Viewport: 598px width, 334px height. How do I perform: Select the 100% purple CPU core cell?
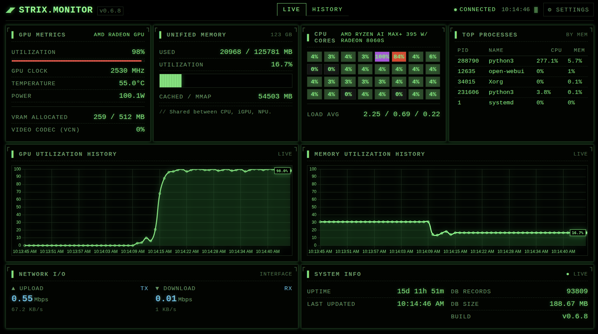pyautogui.click(x=382, y=57)
